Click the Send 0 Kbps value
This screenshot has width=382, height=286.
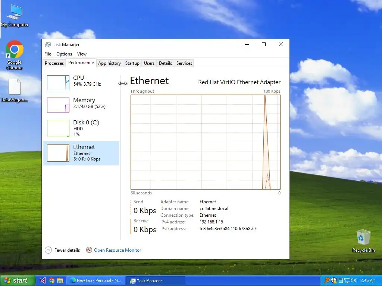(x=145, y=210)
